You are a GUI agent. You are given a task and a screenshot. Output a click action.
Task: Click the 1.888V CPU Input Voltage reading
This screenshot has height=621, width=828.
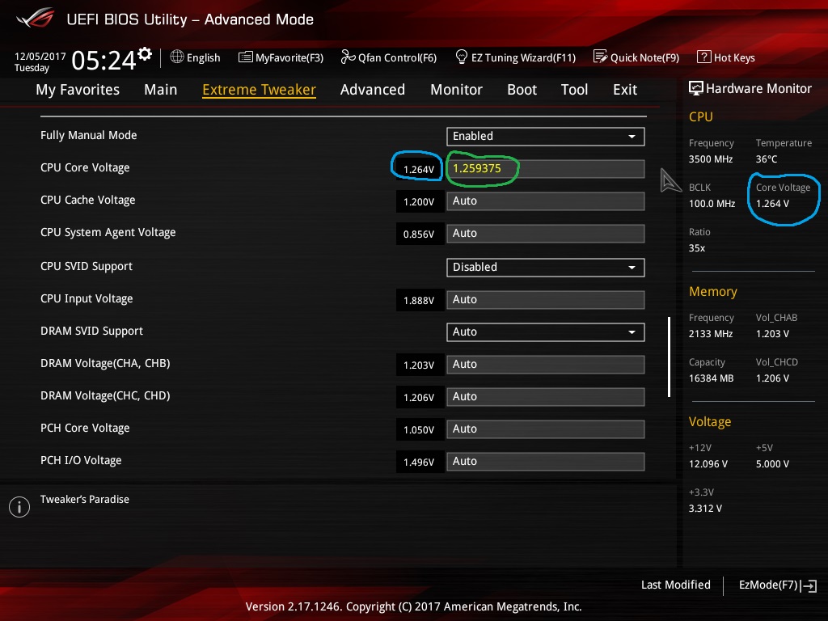pos(419,301)
